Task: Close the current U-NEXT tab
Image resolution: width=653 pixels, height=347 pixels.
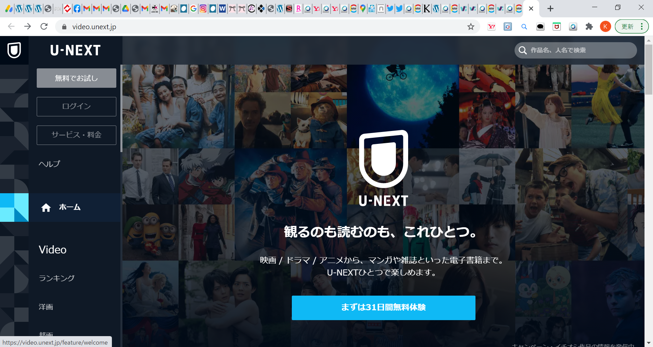Action: pos(531,9)
